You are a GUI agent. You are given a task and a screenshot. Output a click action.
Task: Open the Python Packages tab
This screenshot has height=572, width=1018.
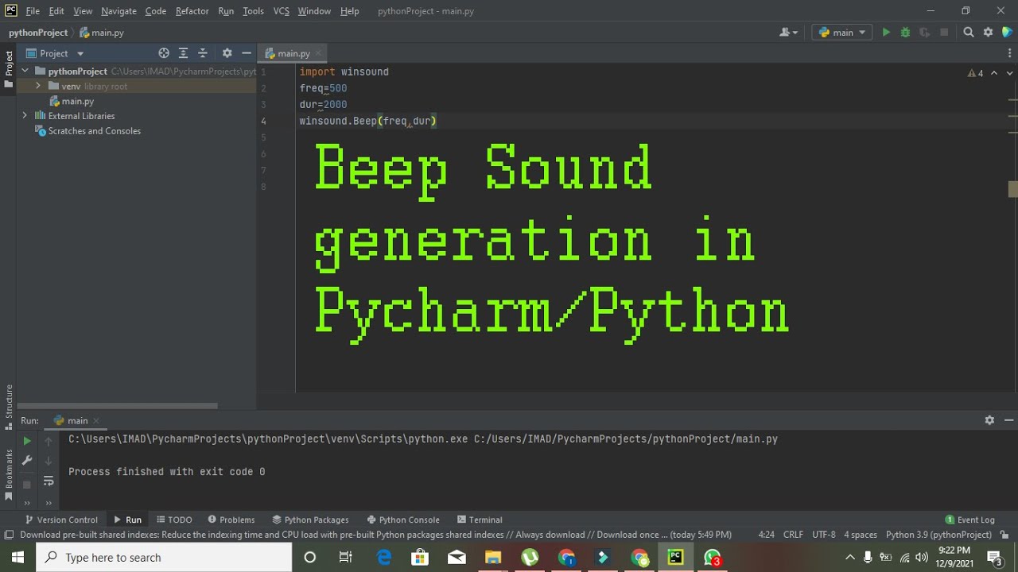point(310,520)
